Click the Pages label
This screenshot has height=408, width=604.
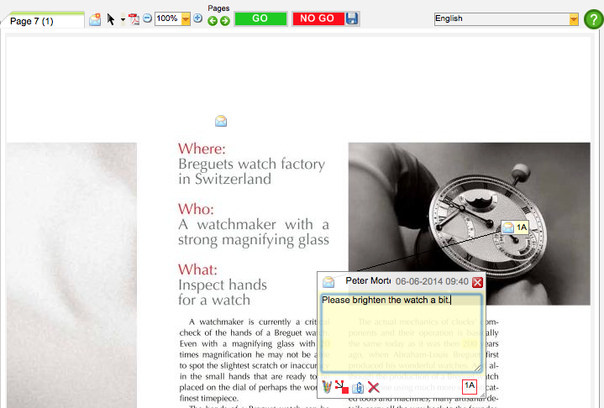click(218, 8)
